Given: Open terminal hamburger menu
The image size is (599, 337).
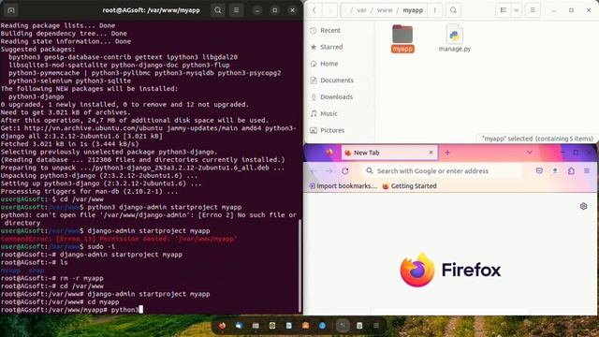Looking at the screenshot, I should (x=236, y=10).
